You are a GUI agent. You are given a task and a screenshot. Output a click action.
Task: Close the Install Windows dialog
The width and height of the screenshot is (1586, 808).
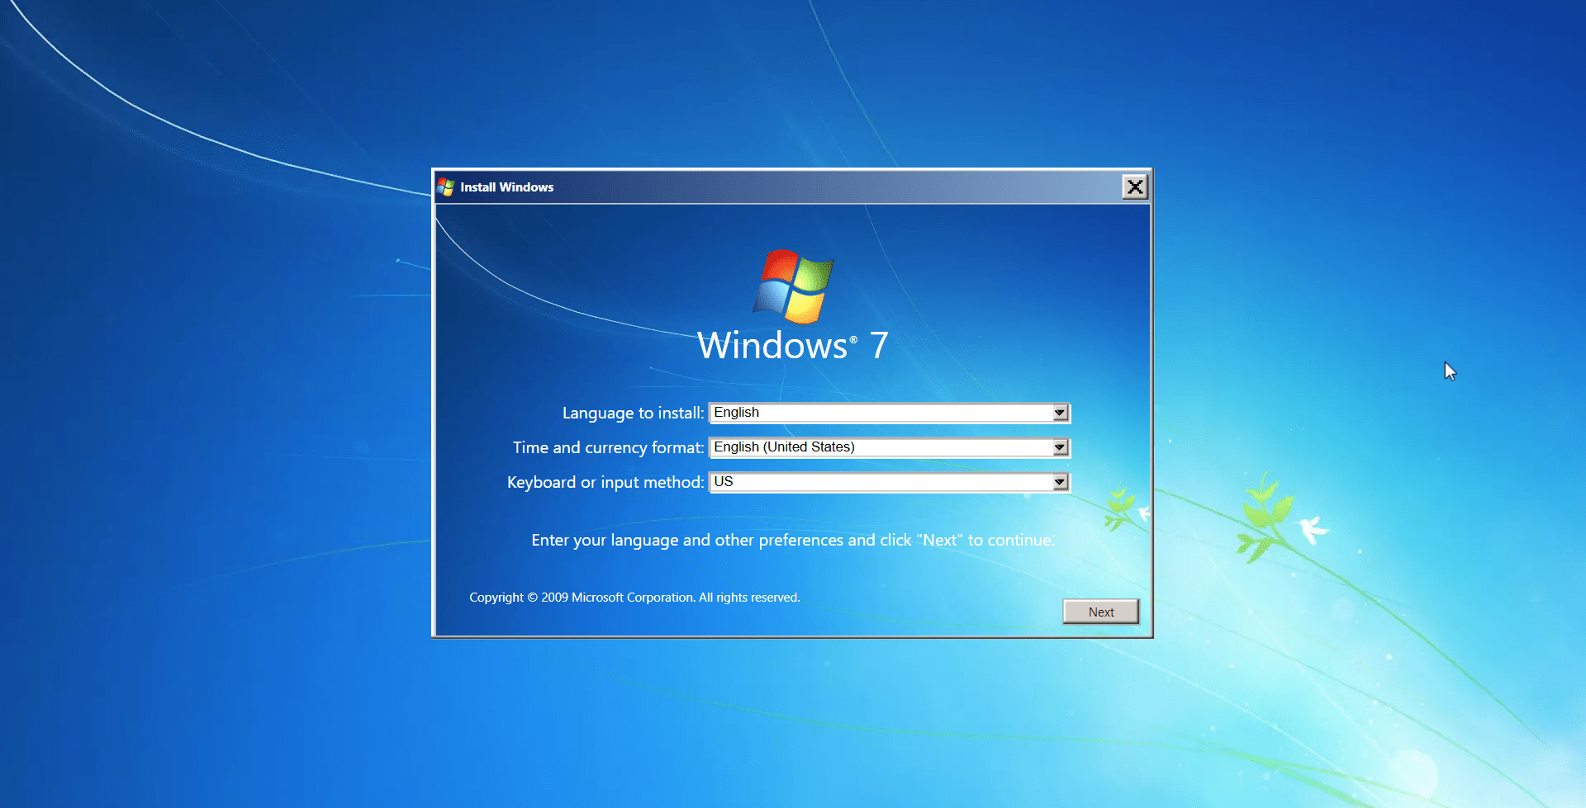(x=1134, y=187)
